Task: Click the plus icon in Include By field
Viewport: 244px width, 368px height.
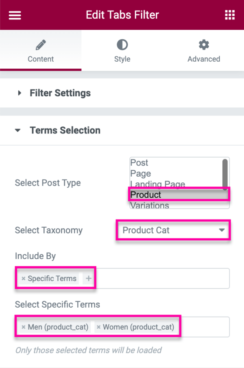Action: [89, 278]
